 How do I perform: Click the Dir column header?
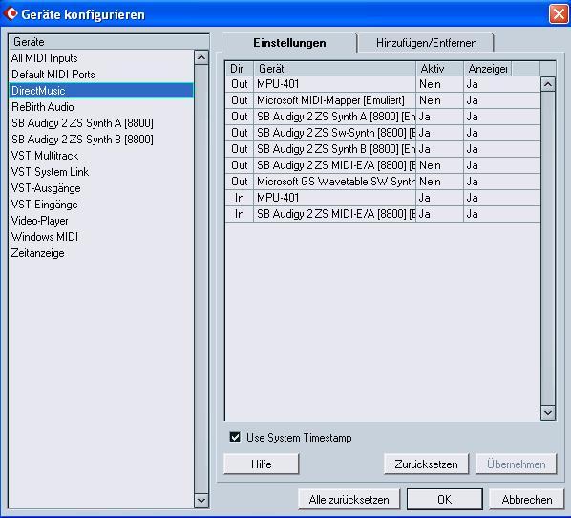[x=240, y=69]
